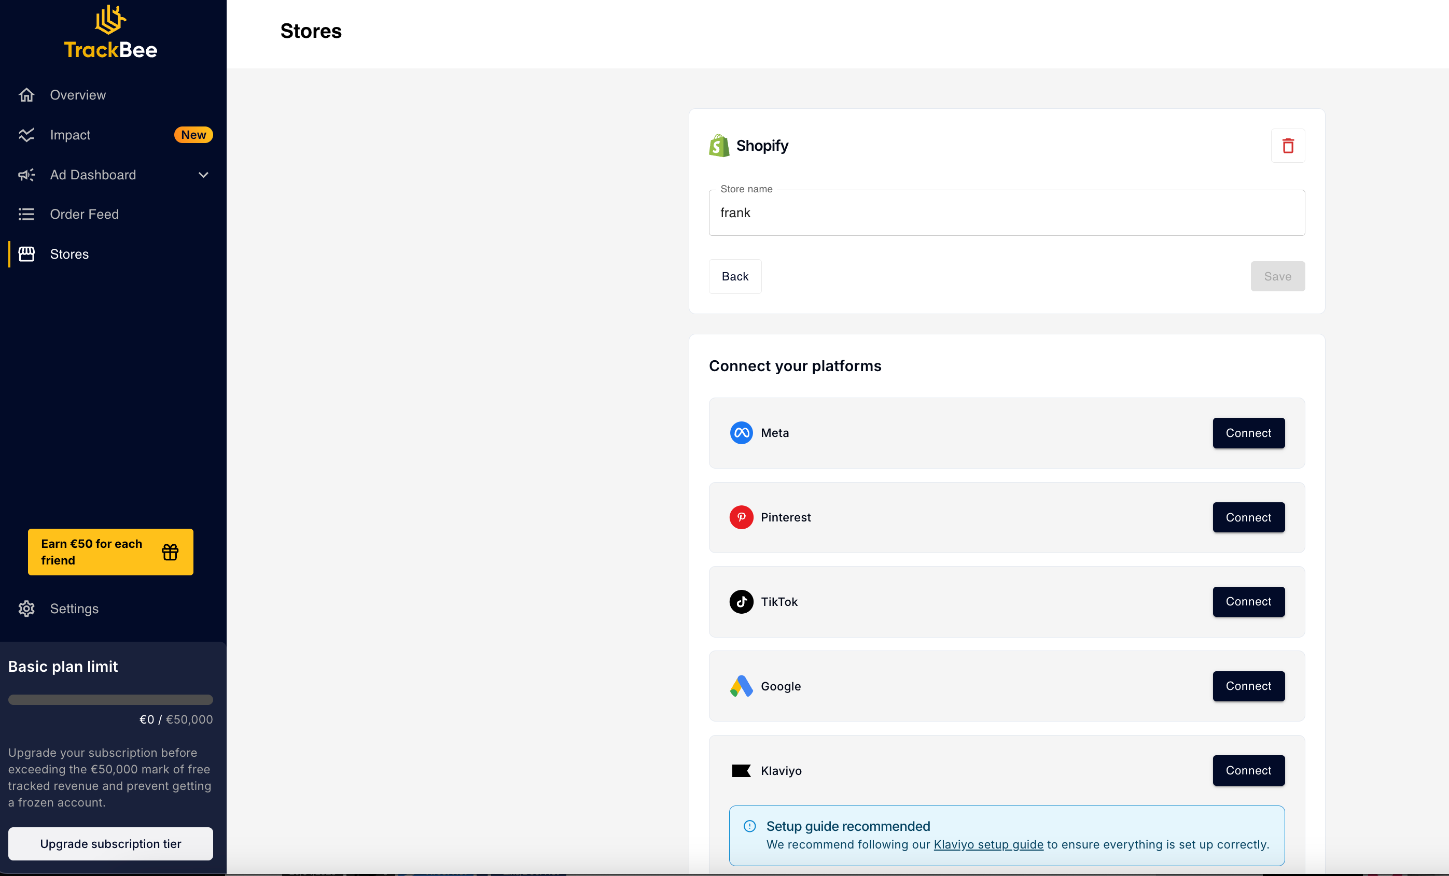Viewport: 1449px width, 876px height.
Task: Connect the Meta platform
Action: click(x=1248, y=433)
